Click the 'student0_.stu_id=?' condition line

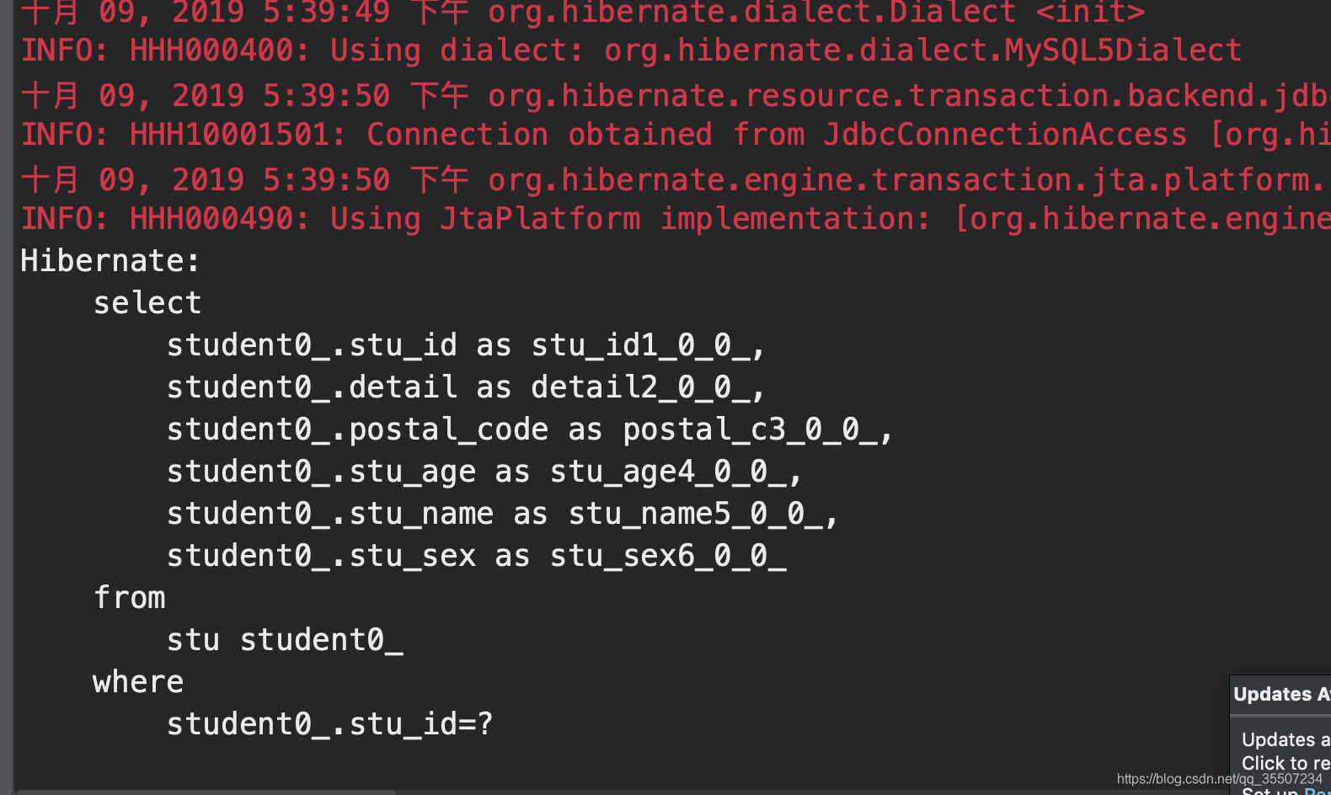pos(329,724)
